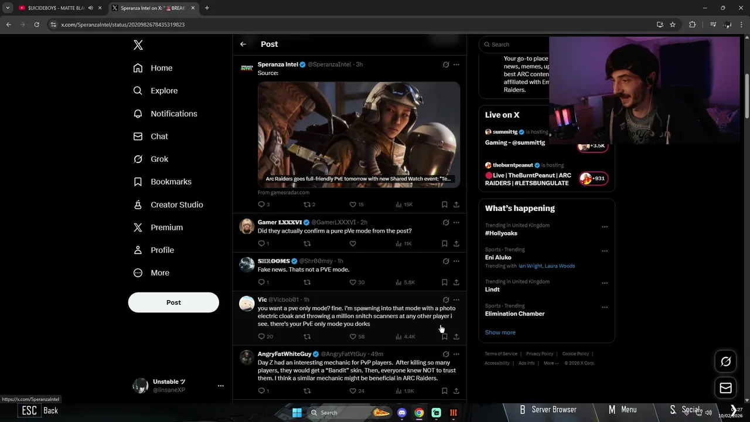Open more options on Vic reply
Viewport: 750px width, 422px height.
[x=456, y=300]
